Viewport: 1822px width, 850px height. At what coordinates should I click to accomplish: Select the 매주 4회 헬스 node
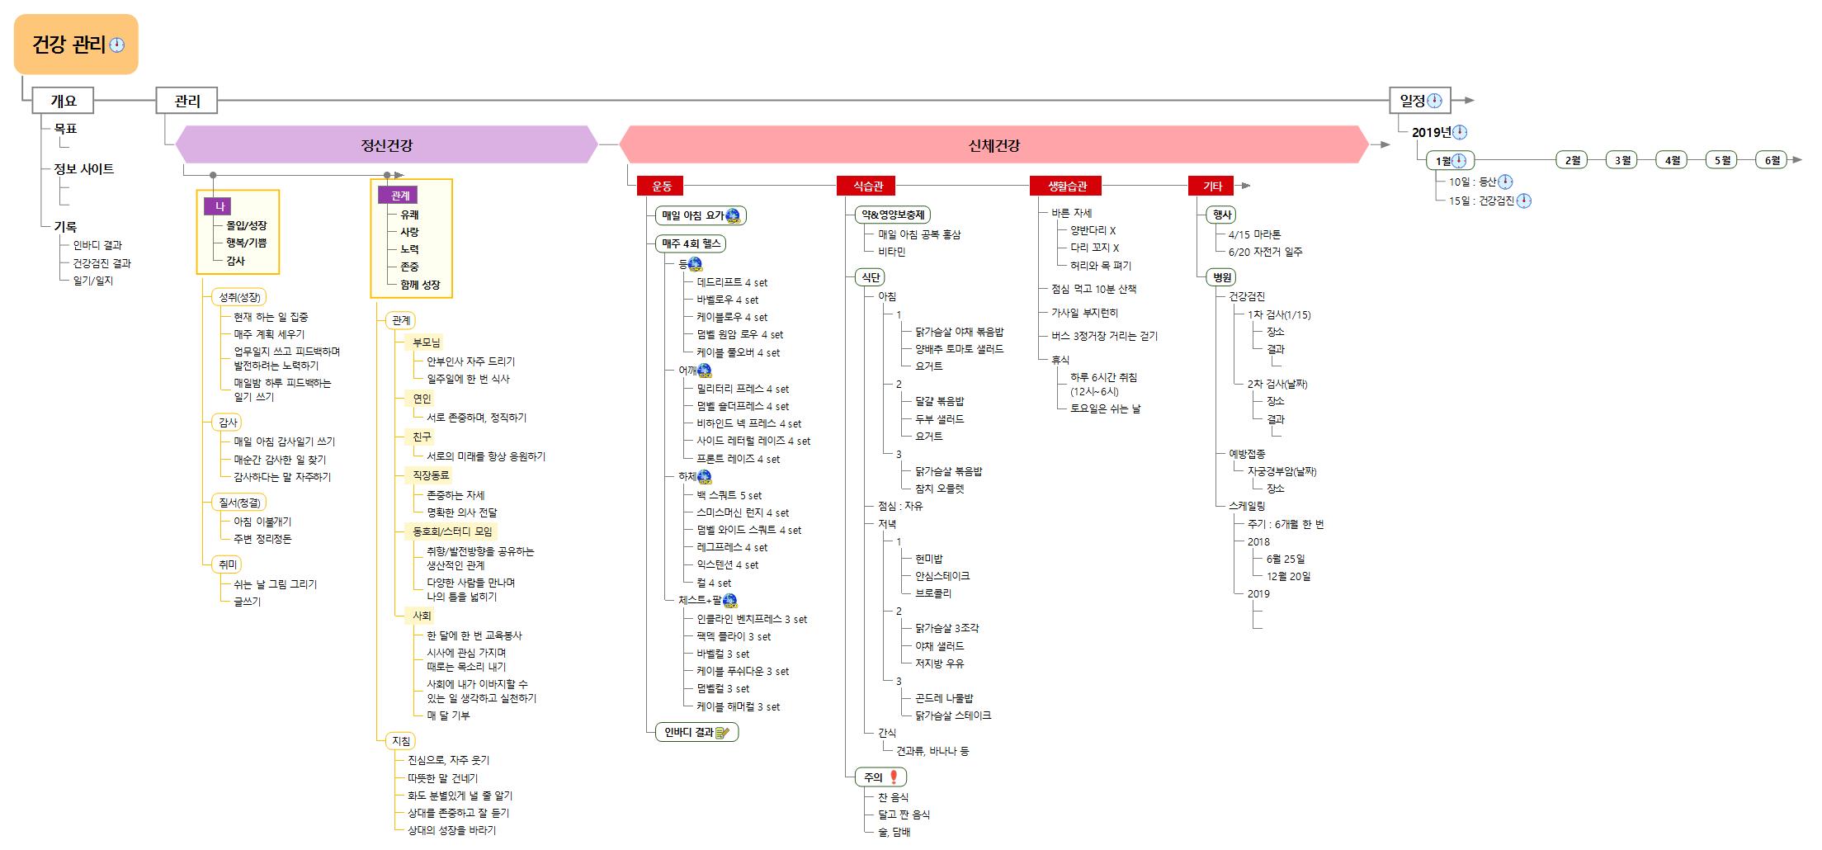[691, 243]
